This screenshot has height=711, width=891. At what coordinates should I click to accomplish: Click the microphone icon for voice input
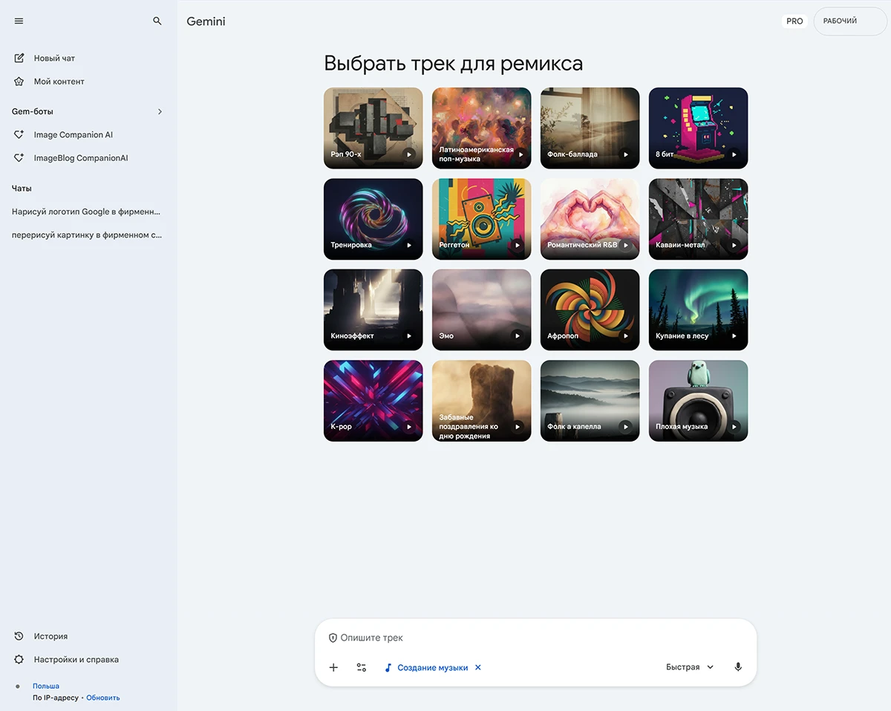pyautogui.click(x=737, y=666)
